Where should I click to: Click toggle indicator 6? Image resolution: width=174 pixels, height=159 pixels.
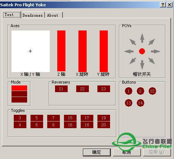coord(37,125)
